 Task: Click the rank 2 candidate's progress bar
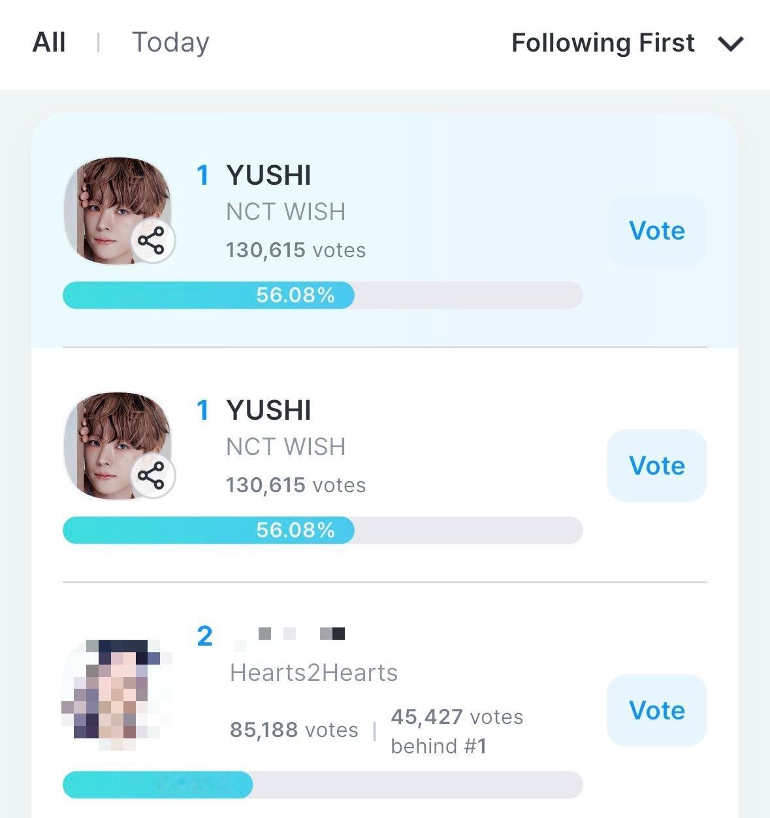click(323, 785)
